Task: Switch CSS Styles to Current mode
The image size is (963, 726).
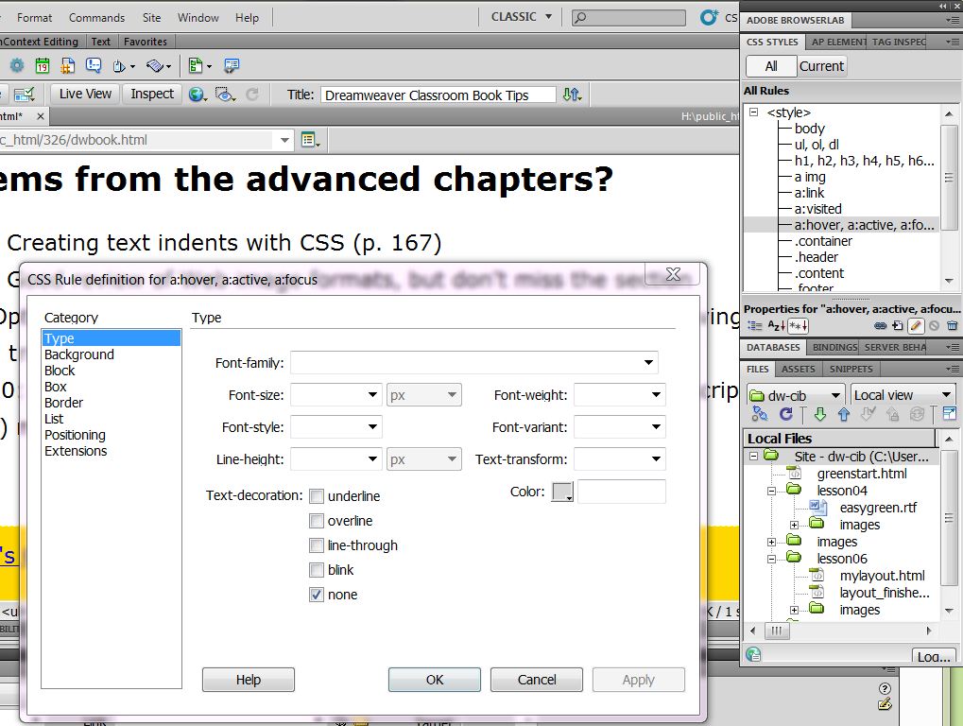Action: coord(822,66)
